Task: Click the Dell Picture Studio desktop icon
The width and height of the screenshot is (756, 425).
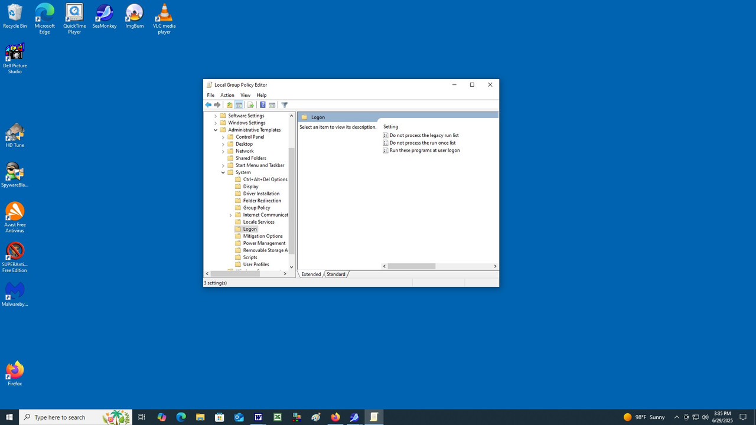Action: (15, 58)
